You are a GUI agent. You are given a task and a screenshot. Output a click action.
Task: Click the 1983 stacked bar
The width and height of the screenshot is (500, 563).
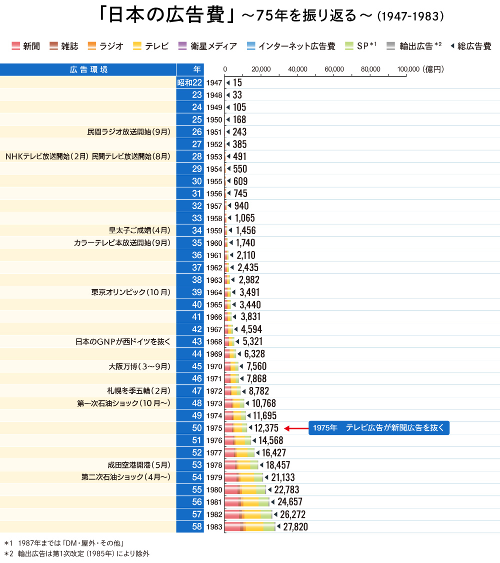point(250,526)
